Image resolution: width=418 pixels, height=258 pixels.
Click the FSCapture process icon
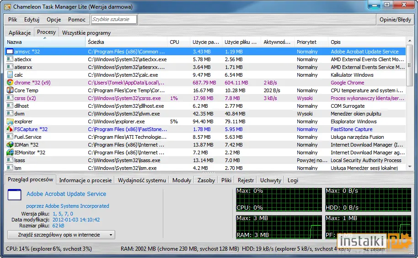10,129
